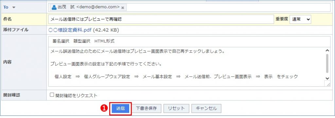
Task: Open the 雛型選択 template menu
Action: point(81,41)
